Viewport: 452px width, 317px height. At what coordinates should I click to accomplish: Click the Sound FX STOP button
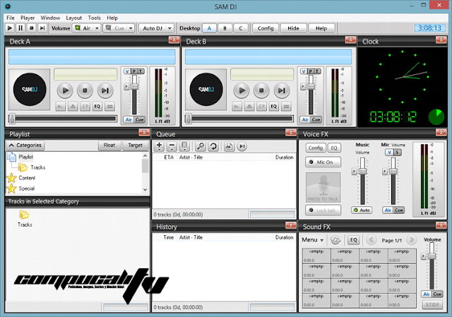coord(432,304)
